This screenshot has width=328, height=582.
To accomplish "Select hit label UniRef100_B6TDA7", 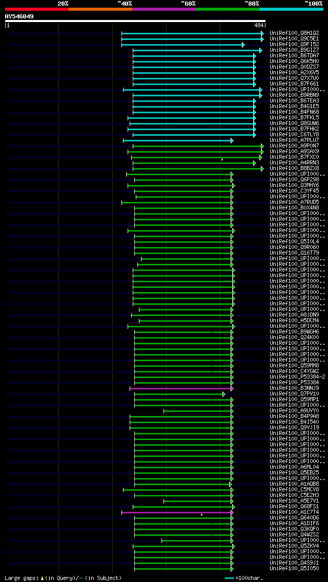I will [x=294, y=56].
